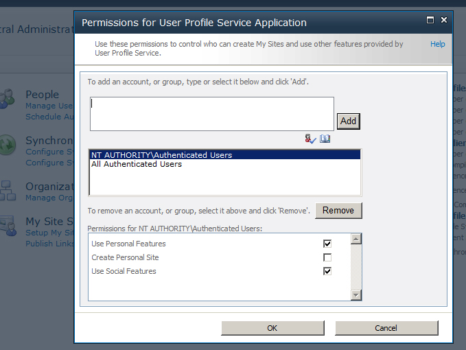The image size is (466, 350).
Task: Select NT AUTHORITY\Authenticated Users entry
Action: (x=162, y=155)
